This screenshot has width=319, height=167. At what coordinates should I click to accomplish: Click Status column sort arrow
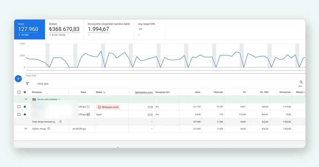point(104,92)
